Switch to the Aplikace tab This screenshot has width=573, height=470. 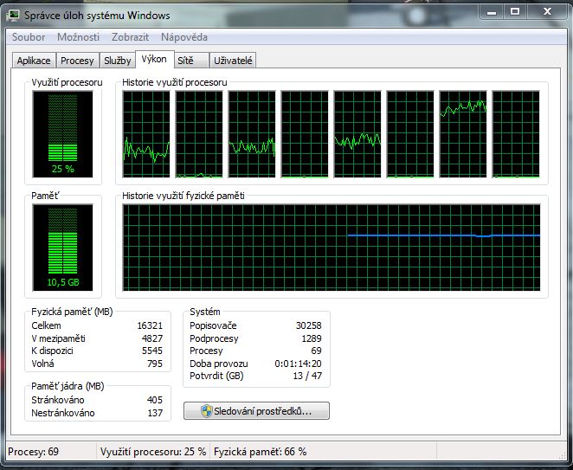pos(34,61)
